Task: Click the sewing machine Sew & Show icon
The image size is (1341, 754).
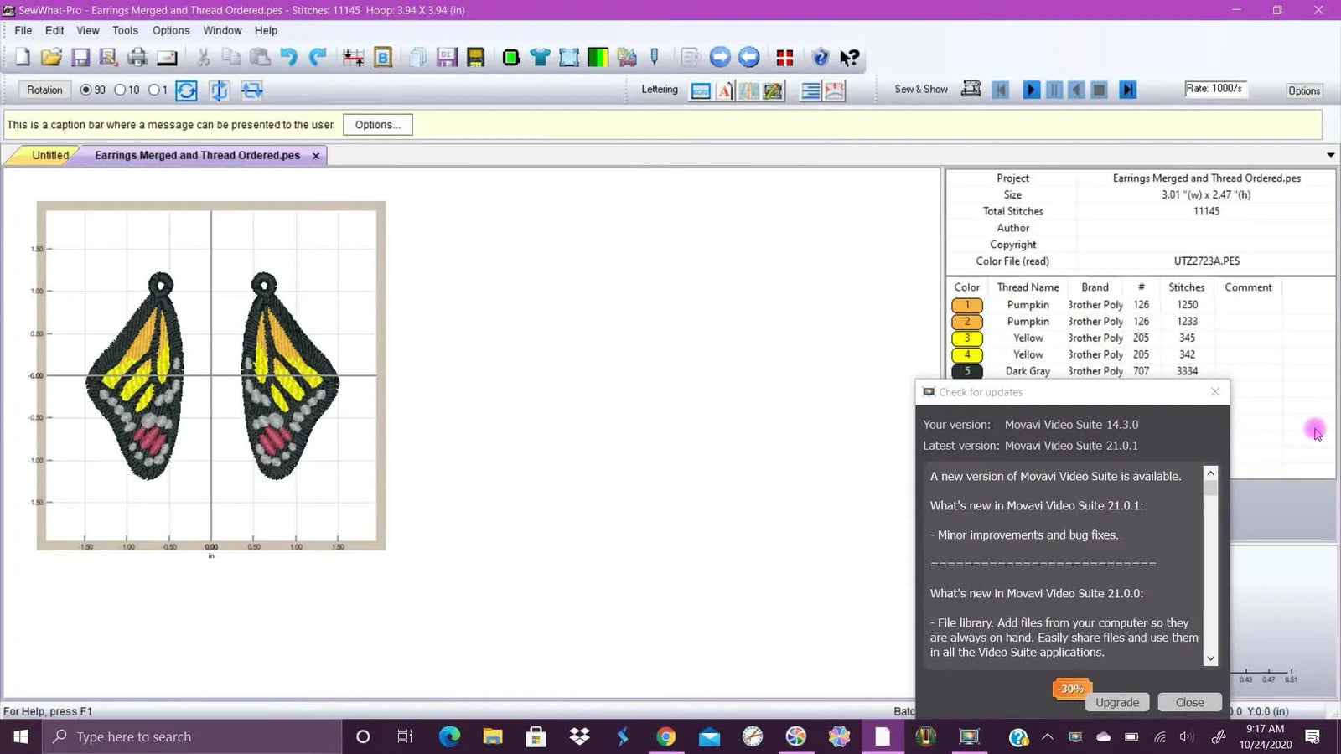Action: click(971, 89)
